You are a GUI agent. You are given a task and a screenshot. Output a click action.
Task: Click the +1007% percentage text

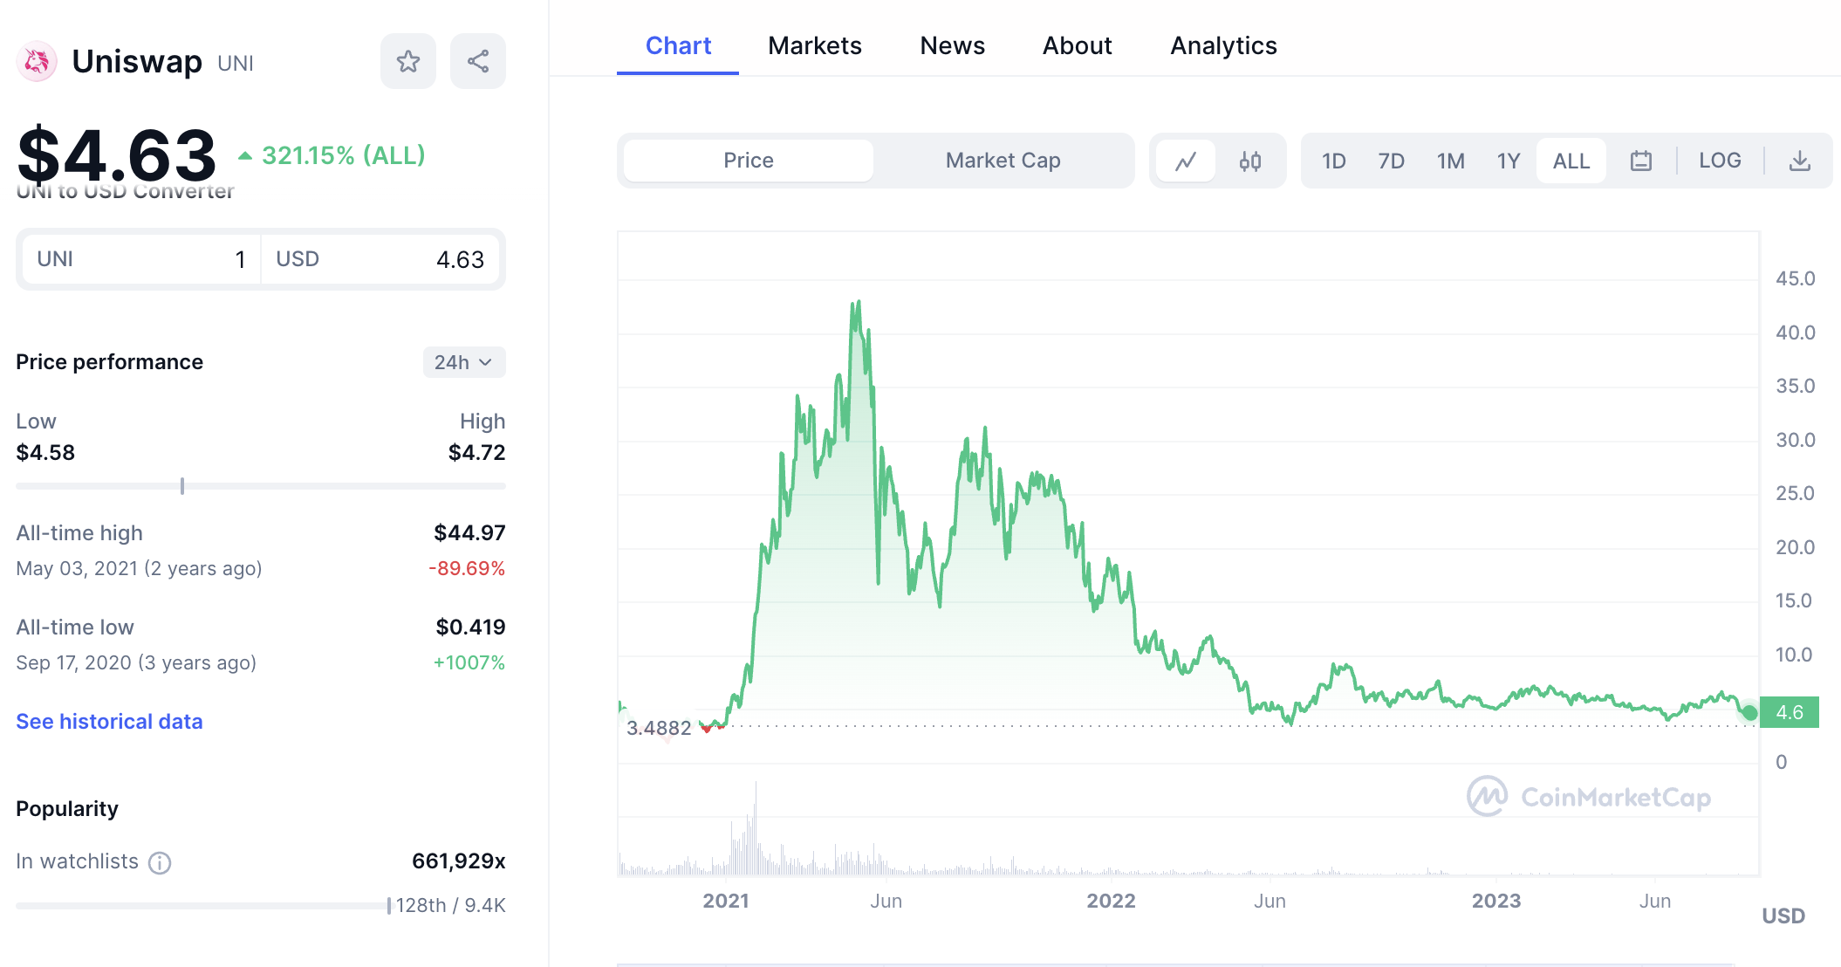pos(469,663)
